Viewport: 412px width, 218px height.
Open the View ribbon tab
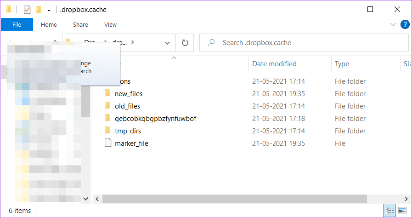coord(110,24)
